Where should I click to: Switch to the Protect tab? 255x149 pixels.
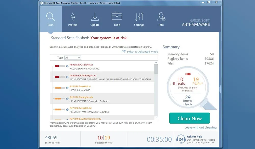coord(73,17)
